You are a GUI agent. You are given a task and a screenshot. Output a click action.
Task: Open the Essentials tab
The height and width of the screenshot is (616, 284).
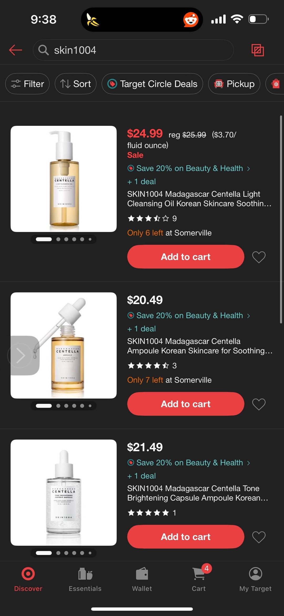(x=85, y=578)
